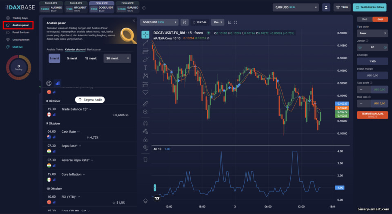
Task: Decrease Jumlah with minus stepper
Action: pos(360,47)
